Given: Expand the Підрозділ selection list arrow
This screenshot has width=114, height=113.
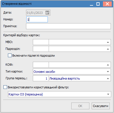Looking at the screenshot, I should [x=108, y=49].
